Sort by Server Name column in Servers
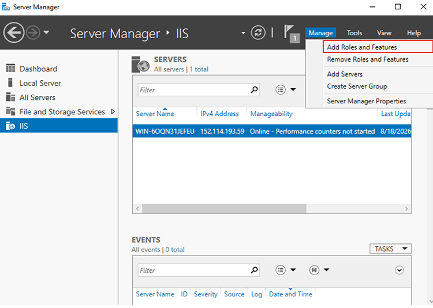Screen dimensions: 433x308 [155, 114]
